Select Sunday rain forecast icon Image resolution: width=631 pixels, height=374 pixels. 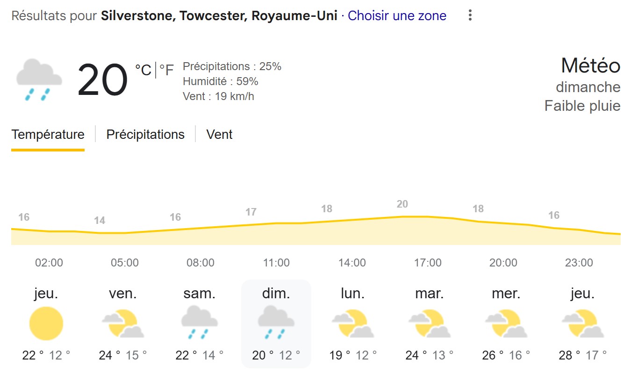tap(276, 323)
